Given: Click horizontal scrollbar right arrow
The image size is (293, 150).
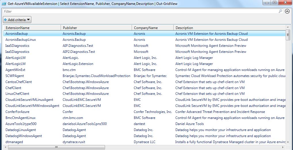Looking at the screenshot, I should [x=284, y=147].
